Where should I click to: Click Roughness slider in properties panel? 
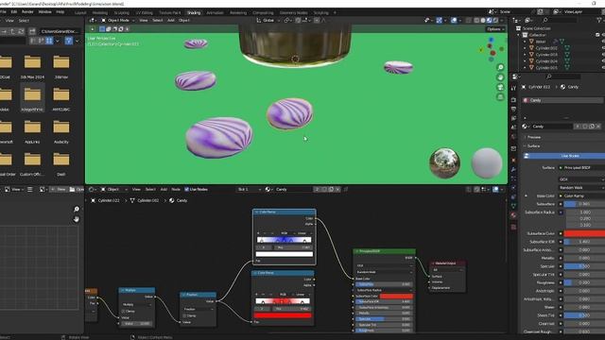coord(584,282)
